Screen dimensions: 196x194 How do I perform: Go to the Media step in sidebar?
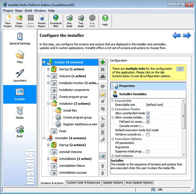pos(20,112)
